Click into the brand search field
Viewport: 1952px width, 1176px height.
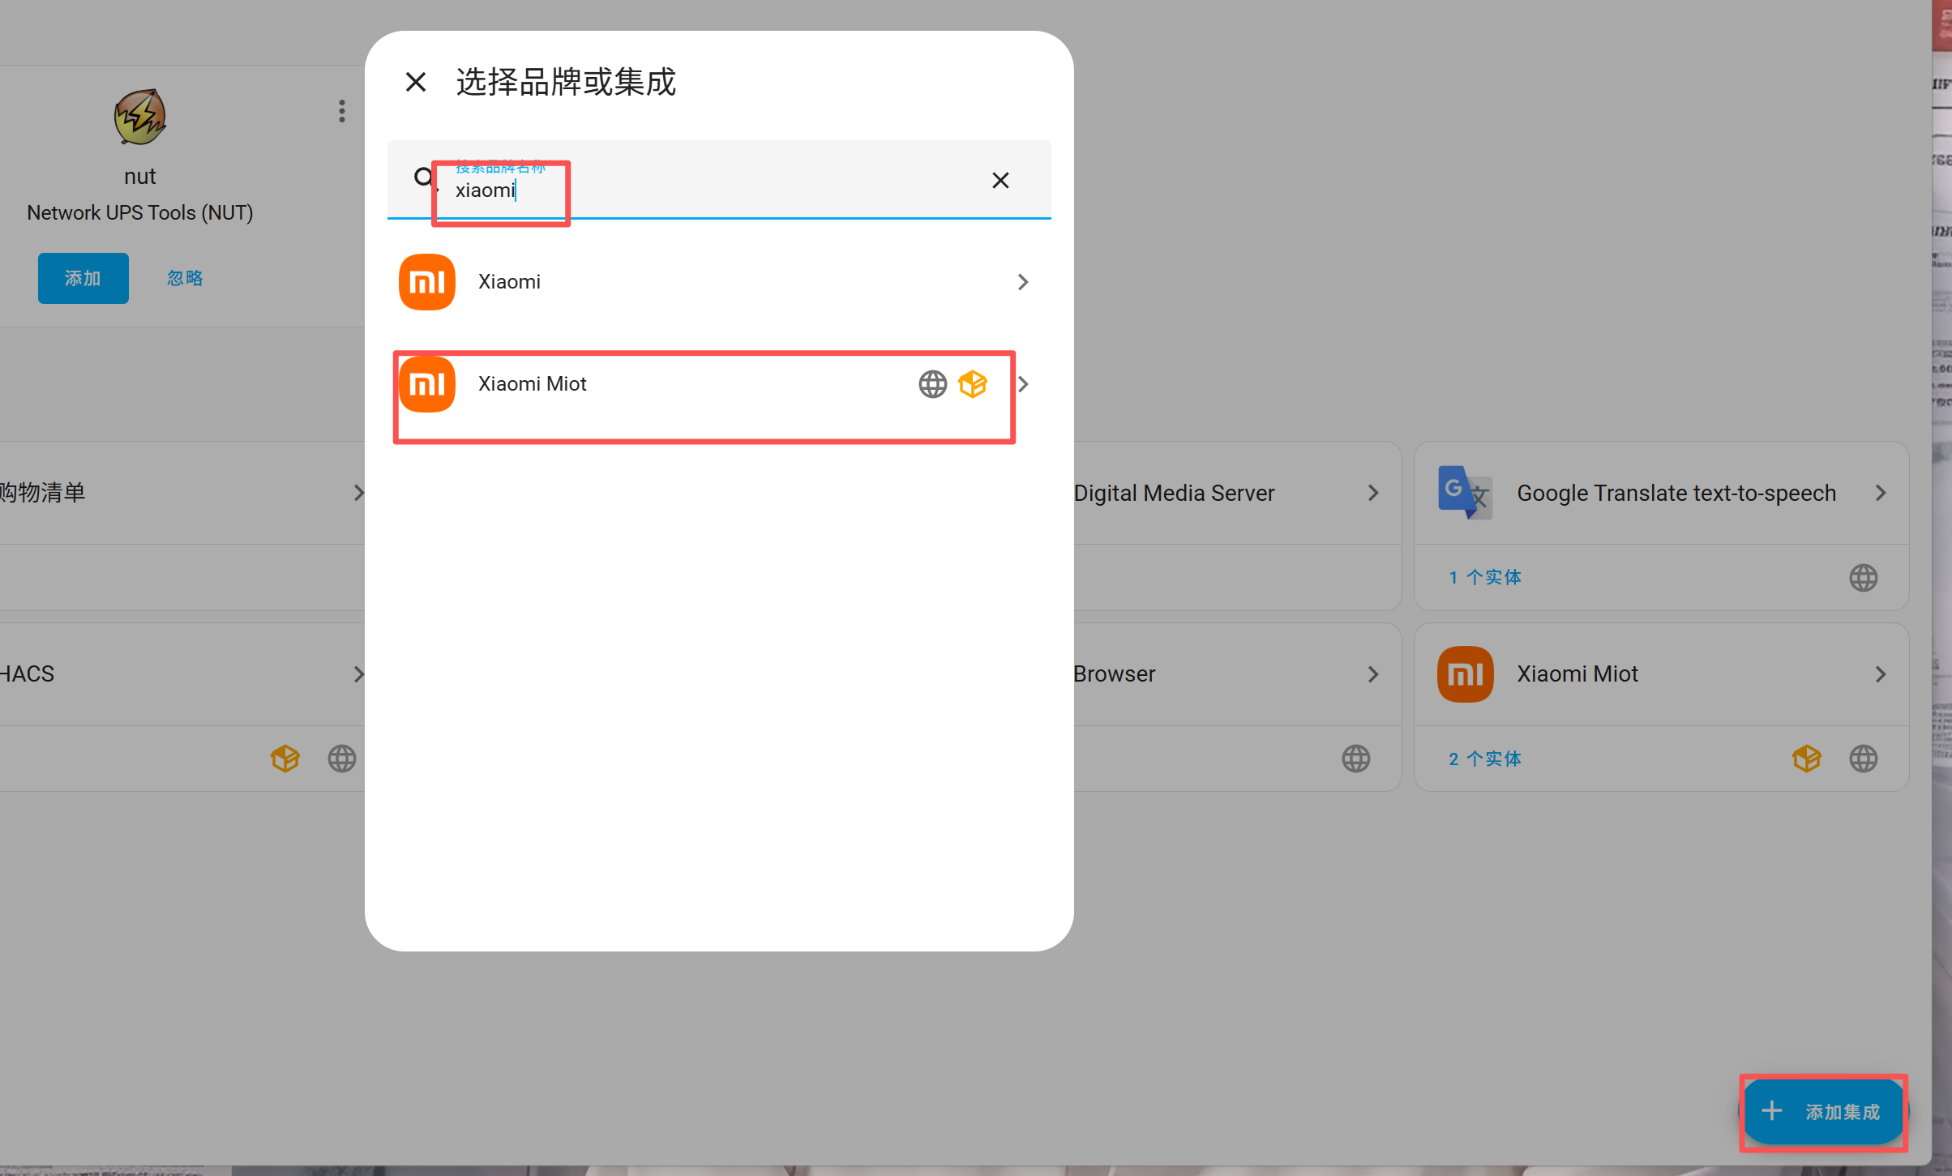point(713,190)
